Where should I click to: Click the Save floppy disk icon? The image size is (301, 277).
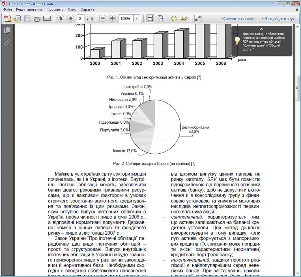(27, 18)
